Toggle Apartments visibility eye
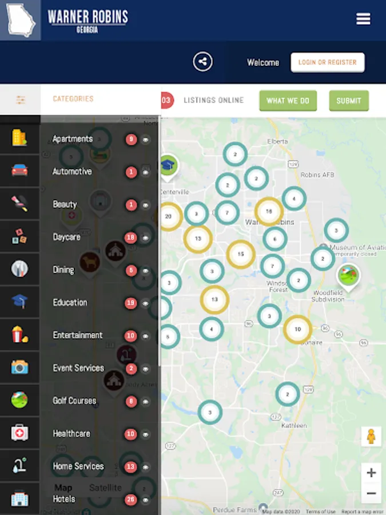The height and width of the screenshot is (515, 386). pyautogui.click(x=145, y=140)
